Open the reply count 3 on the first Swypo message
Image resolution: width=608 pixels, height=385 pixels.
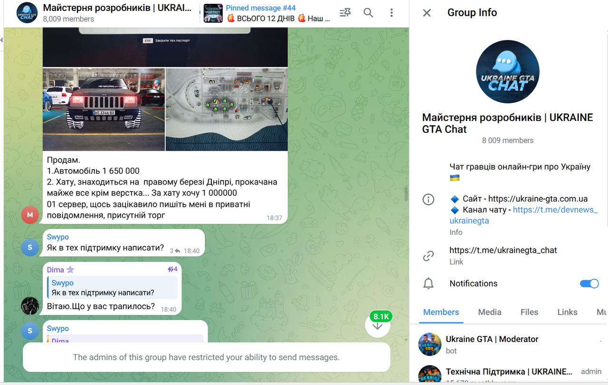point(175,251)
